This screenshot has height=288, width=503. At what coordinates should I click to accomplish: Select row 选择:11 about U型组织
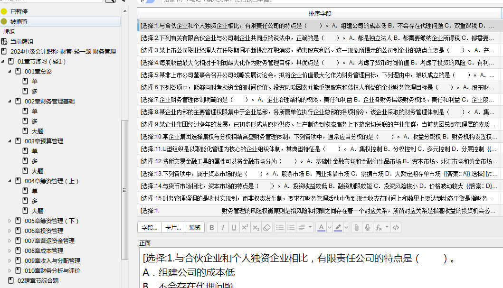[320, 149]
